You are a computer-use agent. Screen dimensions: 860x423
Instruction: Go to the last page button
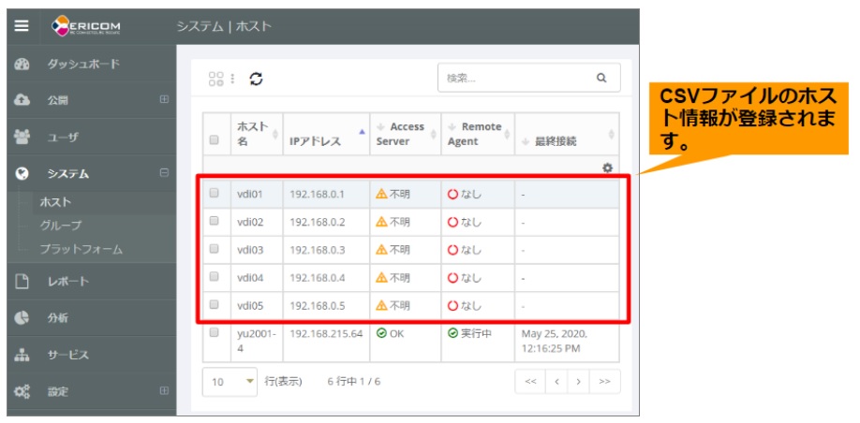click(605, 382)
